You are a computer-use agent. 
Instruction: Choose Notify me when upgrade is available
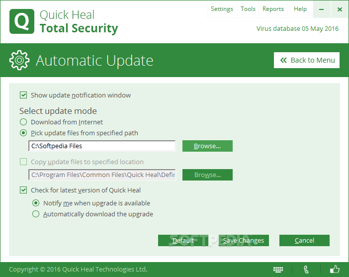coord(36,203)
